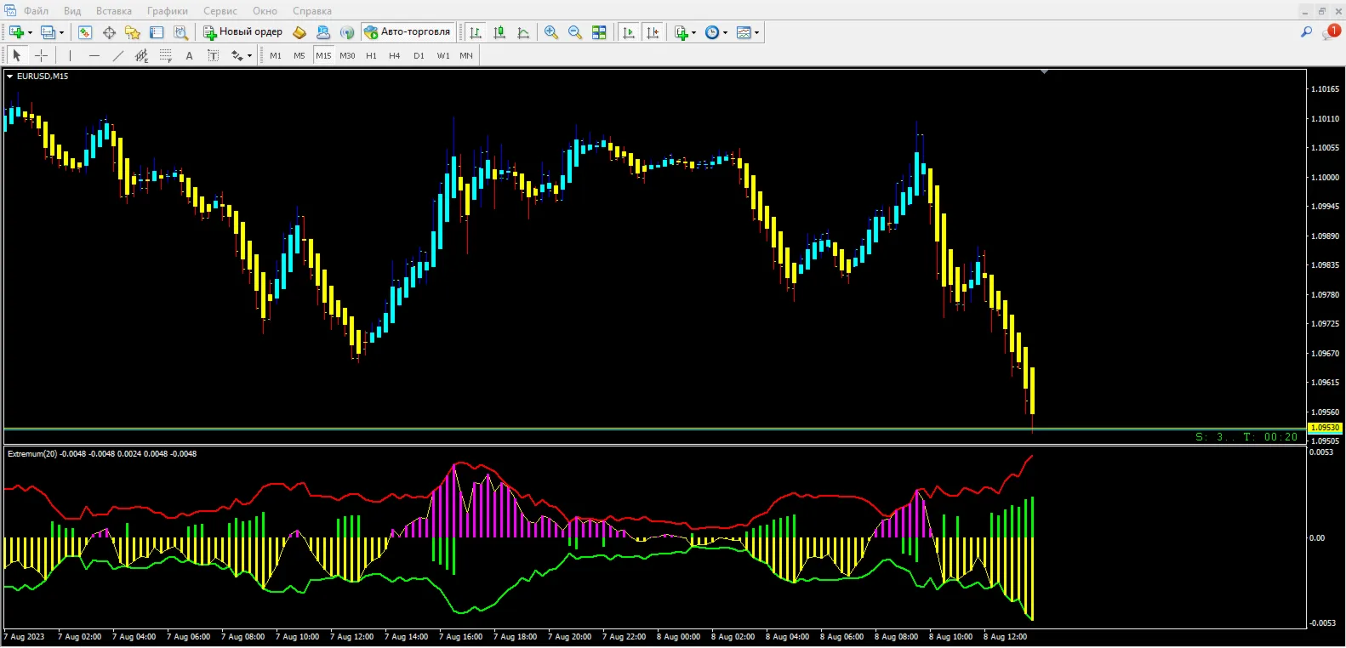
Task: Select the Fibonacci retracement tool
Action: click(165, 55)
